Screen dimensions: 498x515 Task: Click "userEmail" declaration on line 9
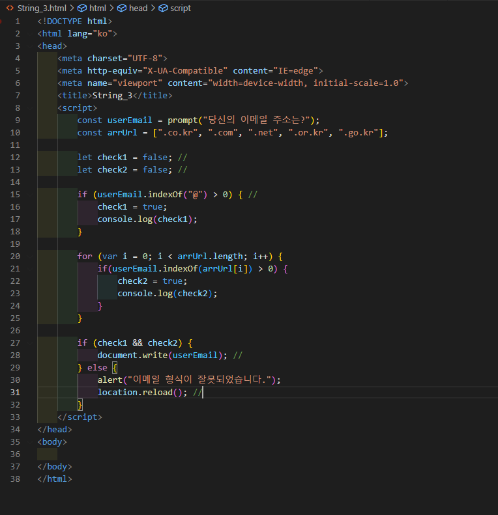click(x=130, y=120)
